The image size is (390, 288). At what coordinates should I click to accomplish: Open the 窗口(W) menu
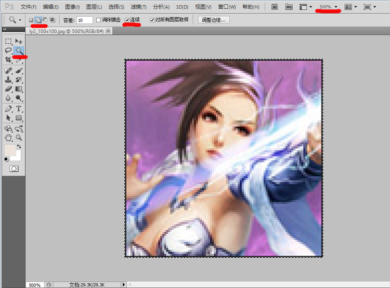(x=227, y=7)
